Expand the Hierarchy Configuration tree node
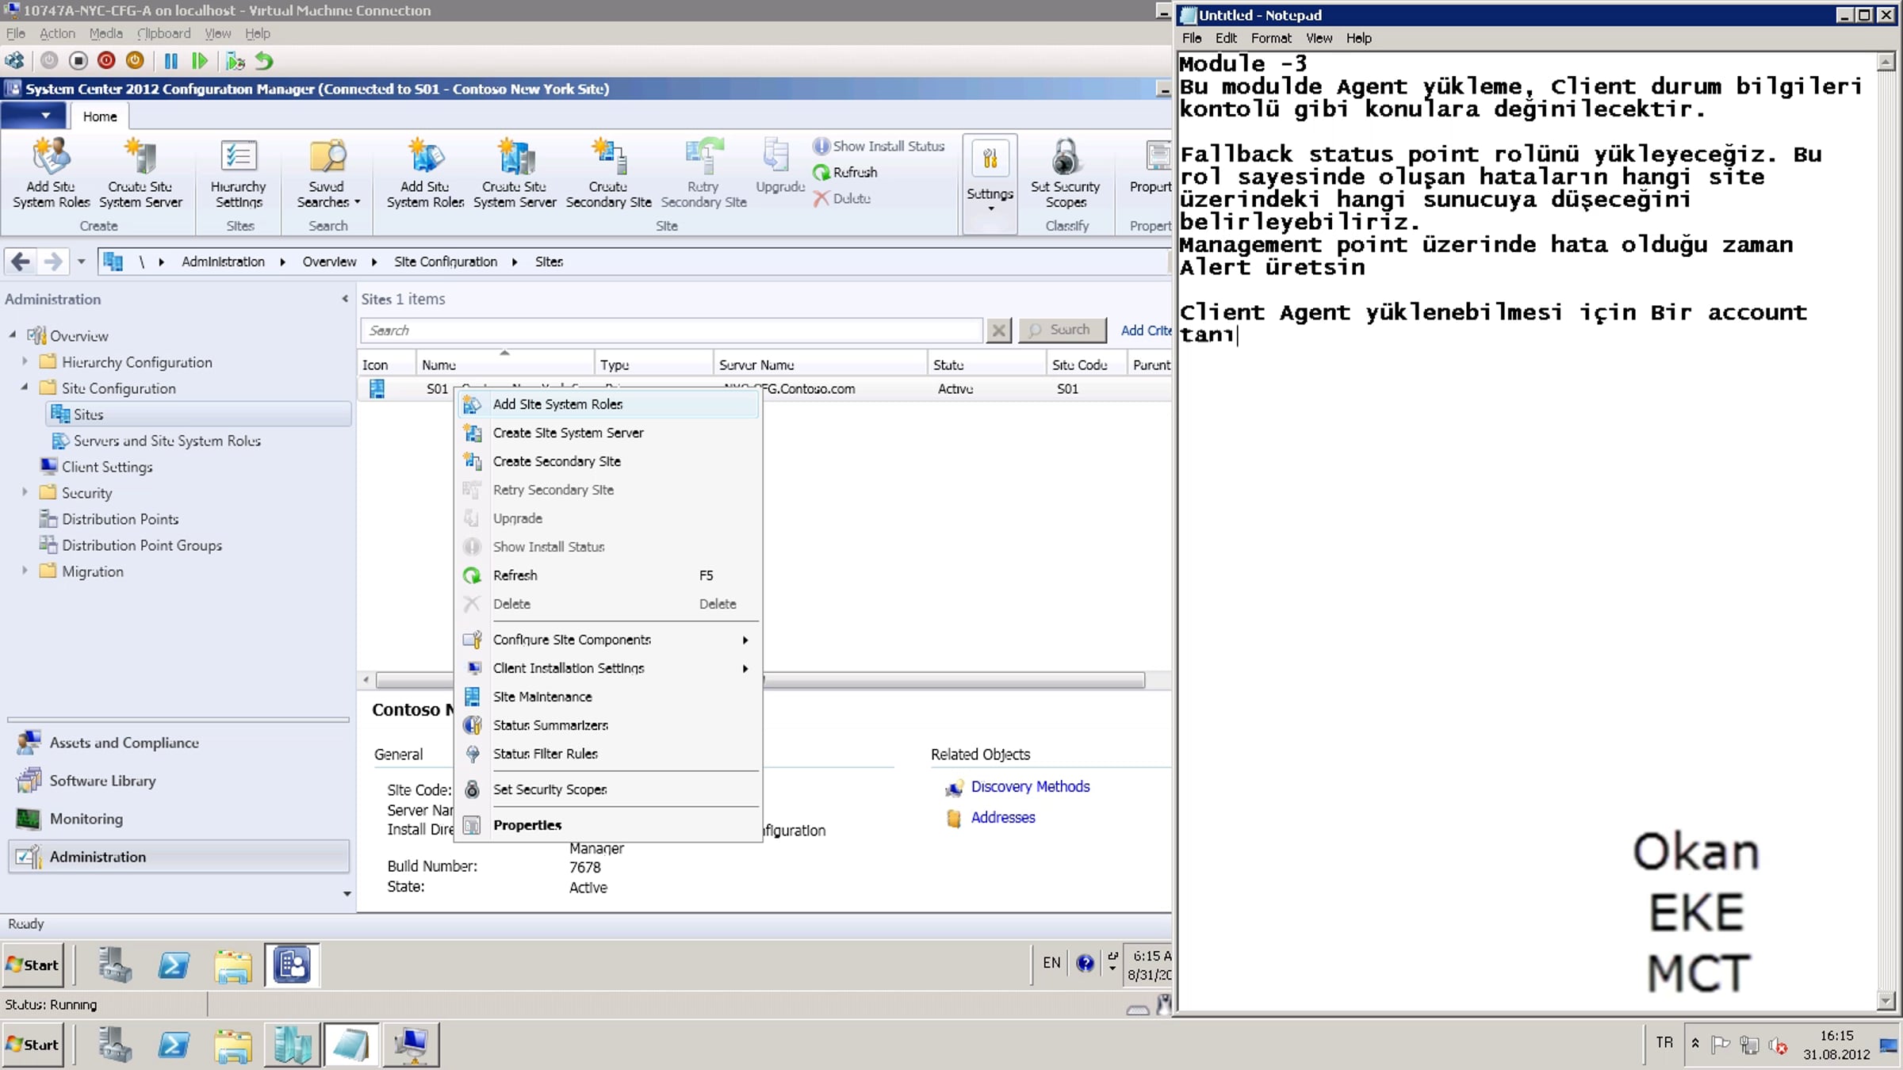The image size is (1903, 1070). [25, 361]
